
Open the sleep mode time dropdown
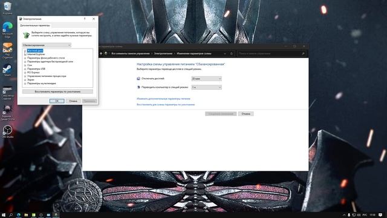[x=207, y=87]
